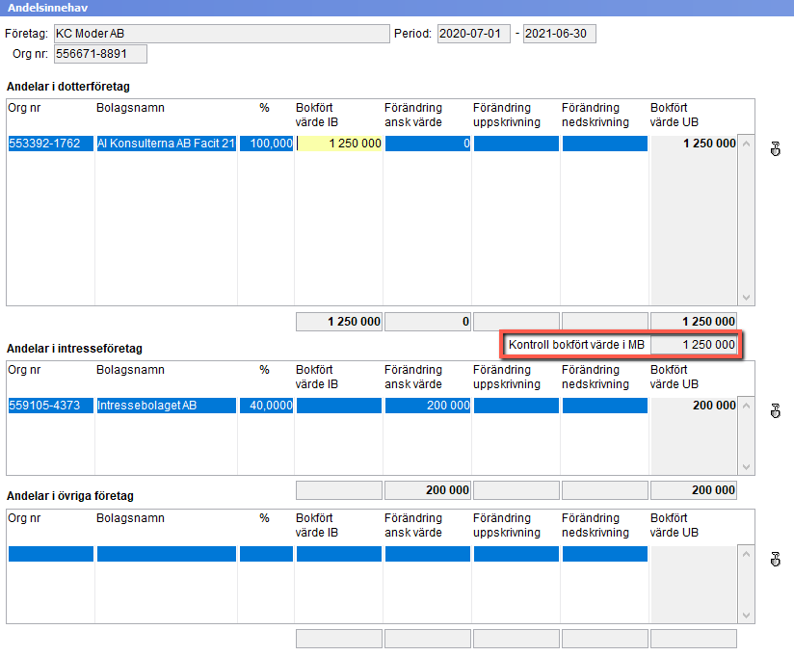Click the period end date 2021-06-30
This screenshot has height=656, width=794.
pyautogui.click(x=560, y=34)
